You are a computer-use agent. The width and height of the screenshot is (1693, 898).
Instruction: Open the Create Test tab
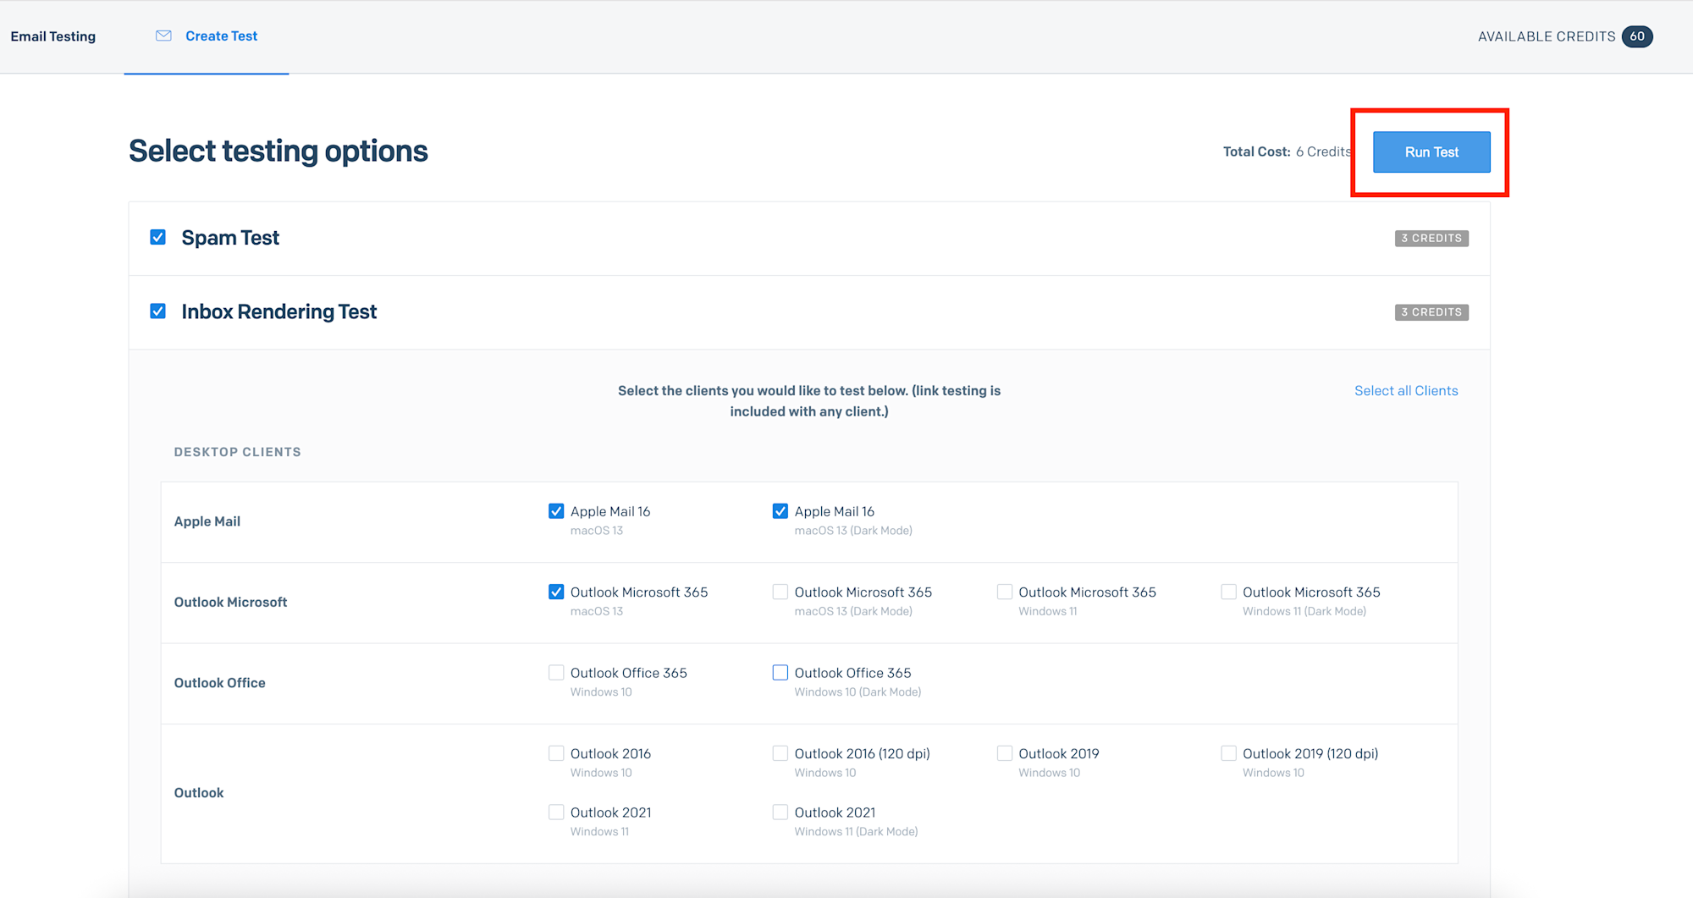coord(221,36)
